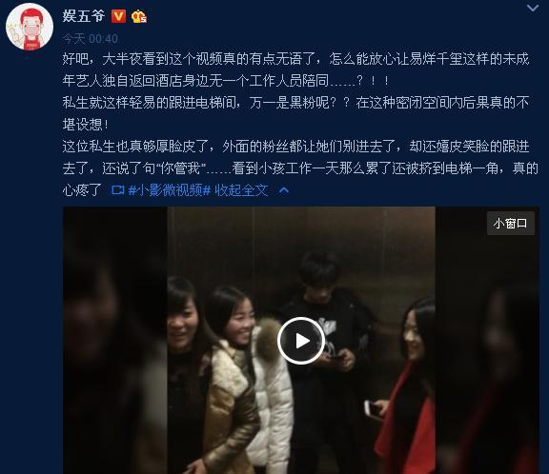Open the #小影微视频# hashtag link
The width and height of the screenshot is (549, 474).
169,190
